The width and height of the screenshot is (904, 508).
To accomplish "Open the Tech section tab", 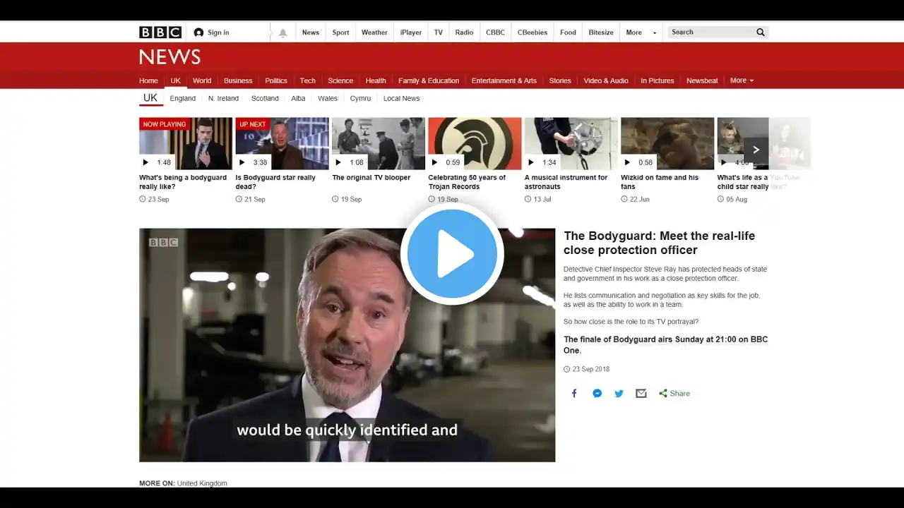I will [307, 80].
